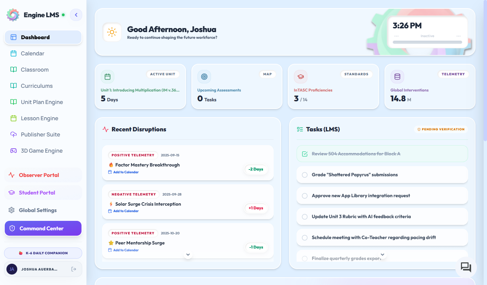
Task: Click the Publisher Suite cloud upload icon
Action: pyautogui.click(x=14, y=134)
